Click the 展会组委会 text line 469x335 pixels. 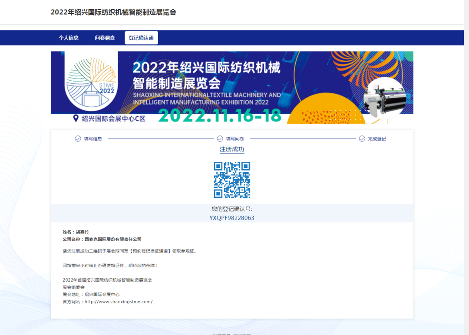pyautogui.click(x=73, y=288)
